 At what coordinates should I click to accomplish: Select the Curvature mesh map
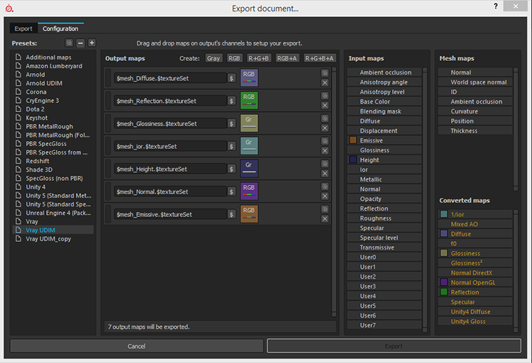tap(475, 111)
